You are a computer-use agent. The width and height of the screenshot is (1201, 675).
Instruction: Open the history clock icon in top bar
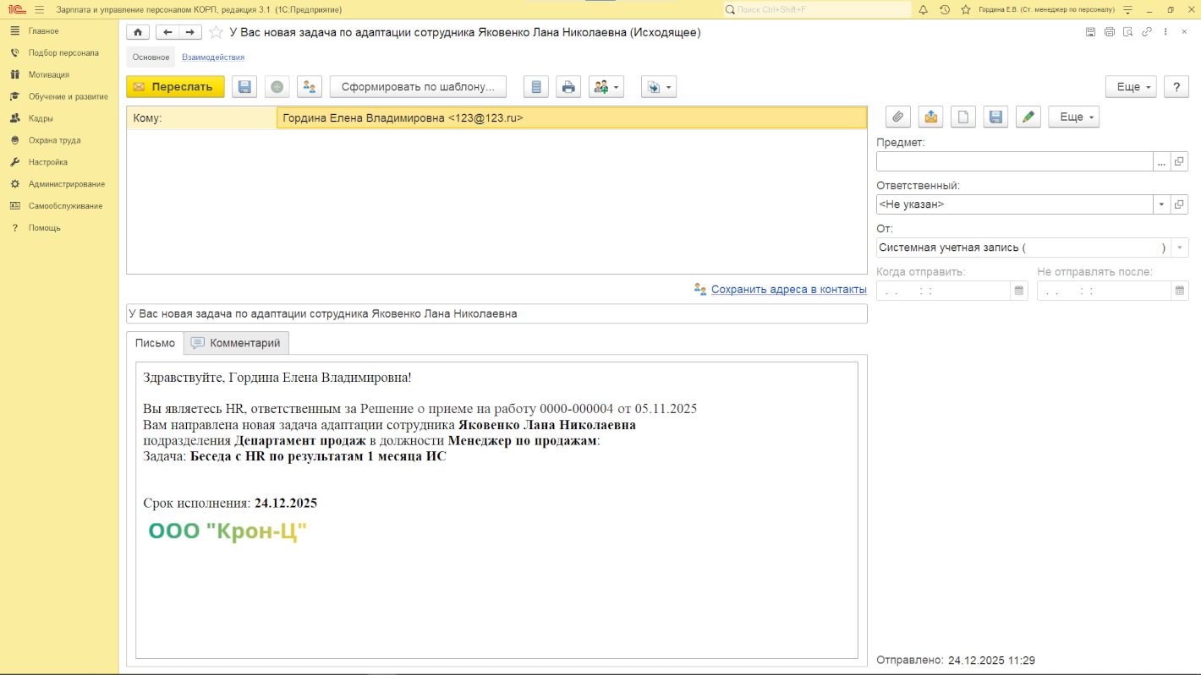pos(944,9)
